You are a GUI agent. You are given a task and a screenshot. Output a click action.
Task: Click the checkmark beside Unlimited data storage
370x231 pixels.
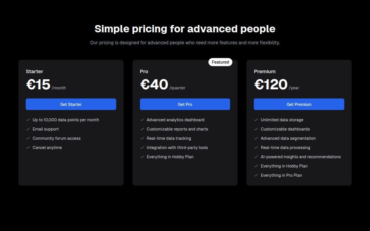pos(256,120)
